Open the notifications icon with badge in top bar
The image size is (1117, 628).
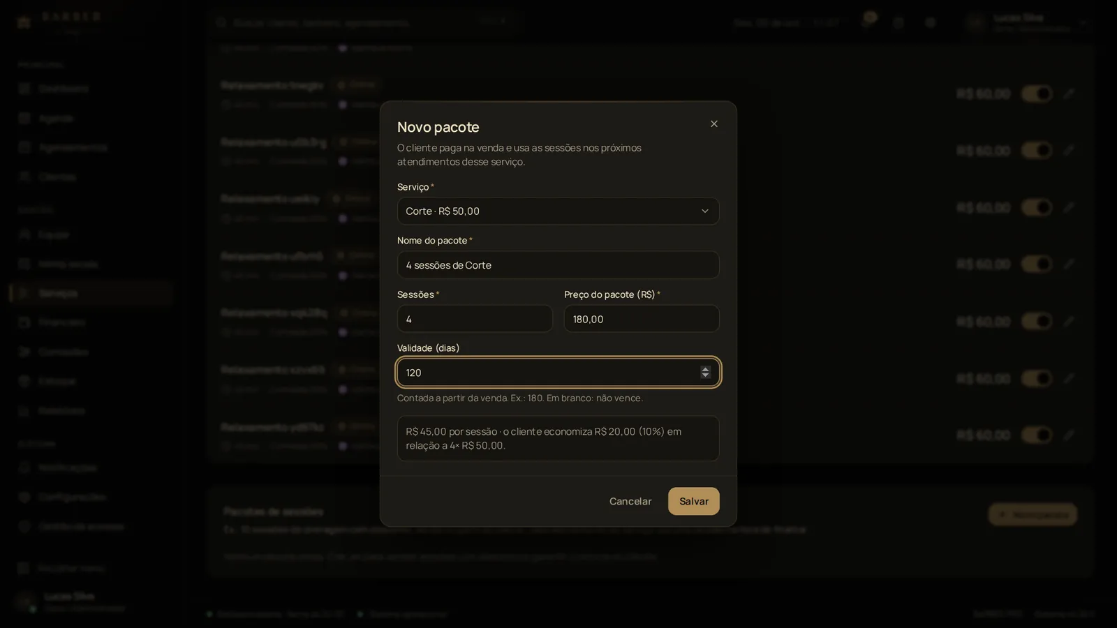pyautogui.click(x=866, y=22)
